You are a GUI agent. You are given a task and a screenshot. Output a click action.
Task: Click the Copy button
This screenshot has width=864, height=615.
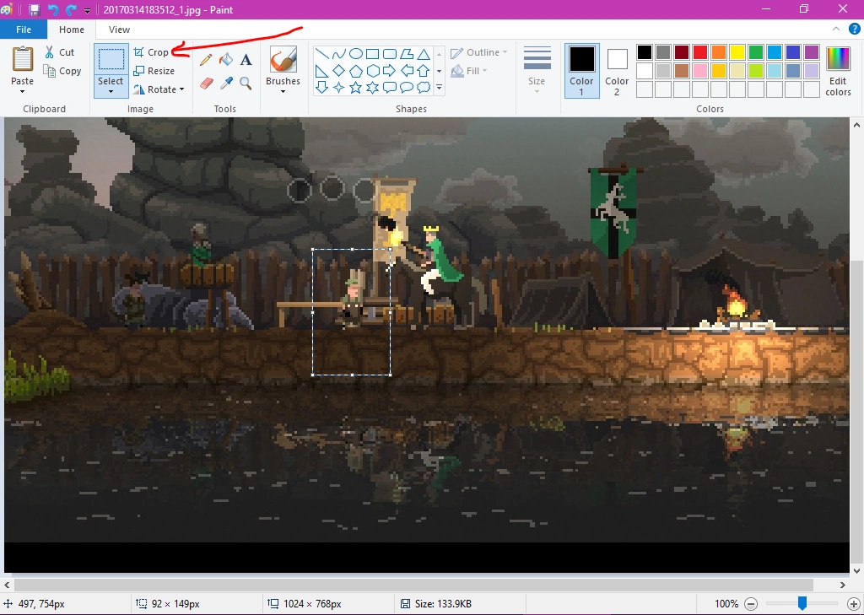[62, 71]
